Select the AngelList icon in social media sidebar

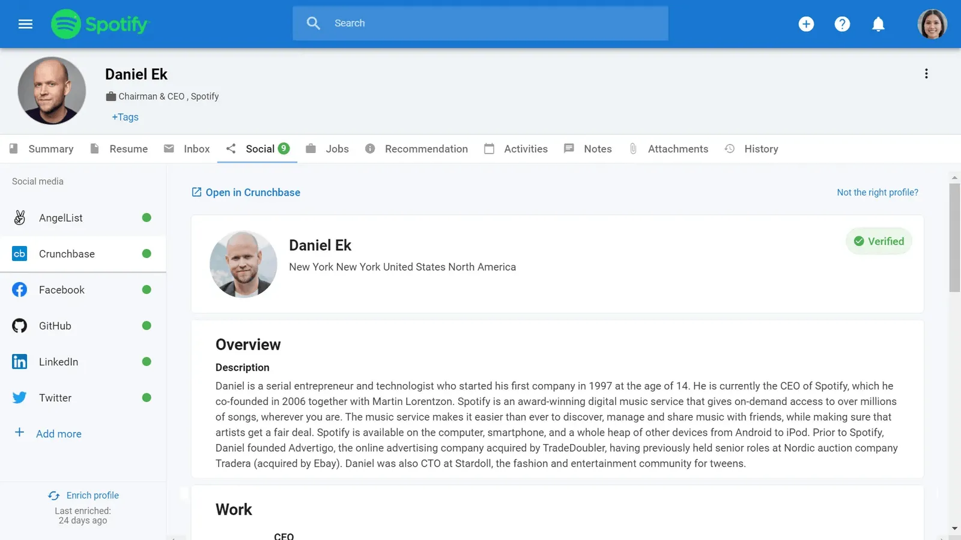click(19, 217)
